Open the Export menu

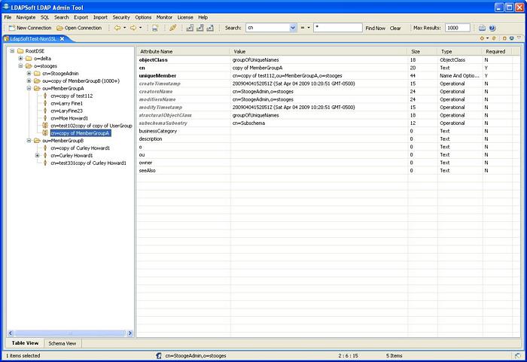81,17
